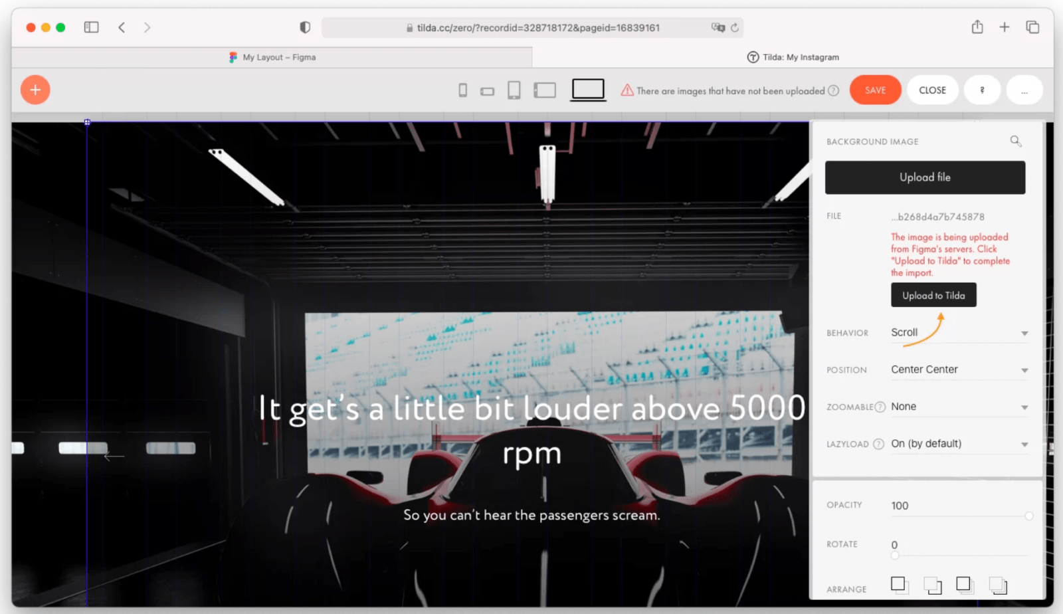Open the Zoomable dropdown set to None
The width and height of the screenshot is (1063, 614).
tap(959, 407)
